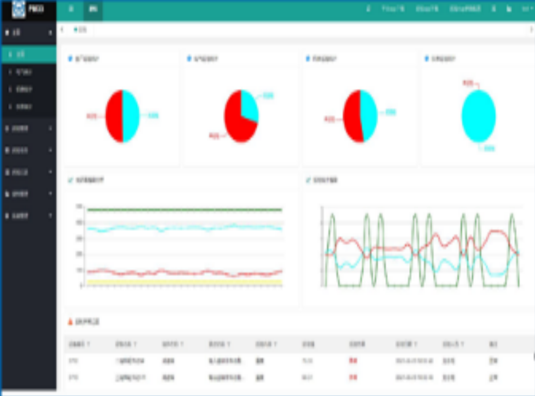Open the first top navigation item beside the logo

[71, 9]
